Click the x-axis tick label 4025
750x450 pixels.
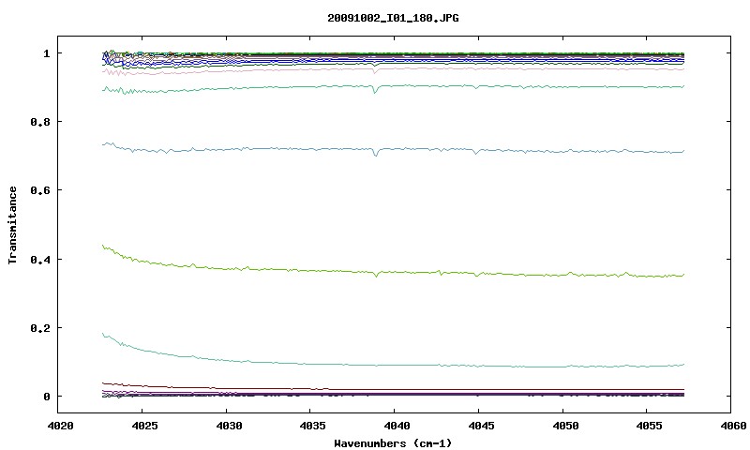click(144, 426)
